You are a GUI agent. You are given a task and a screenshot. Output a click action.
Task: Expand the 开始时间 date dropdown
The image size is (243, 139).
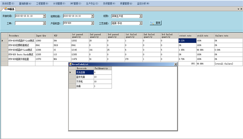coord(44,16)
